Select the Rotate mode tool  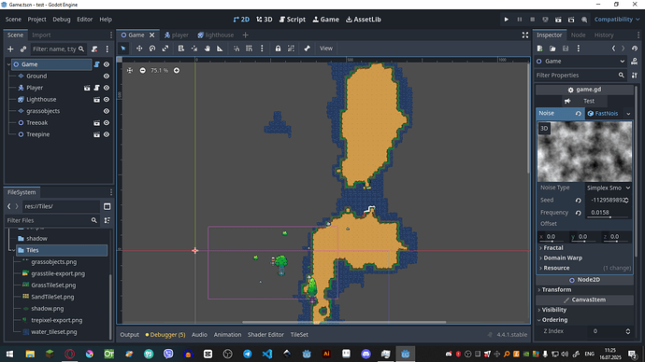152,49
